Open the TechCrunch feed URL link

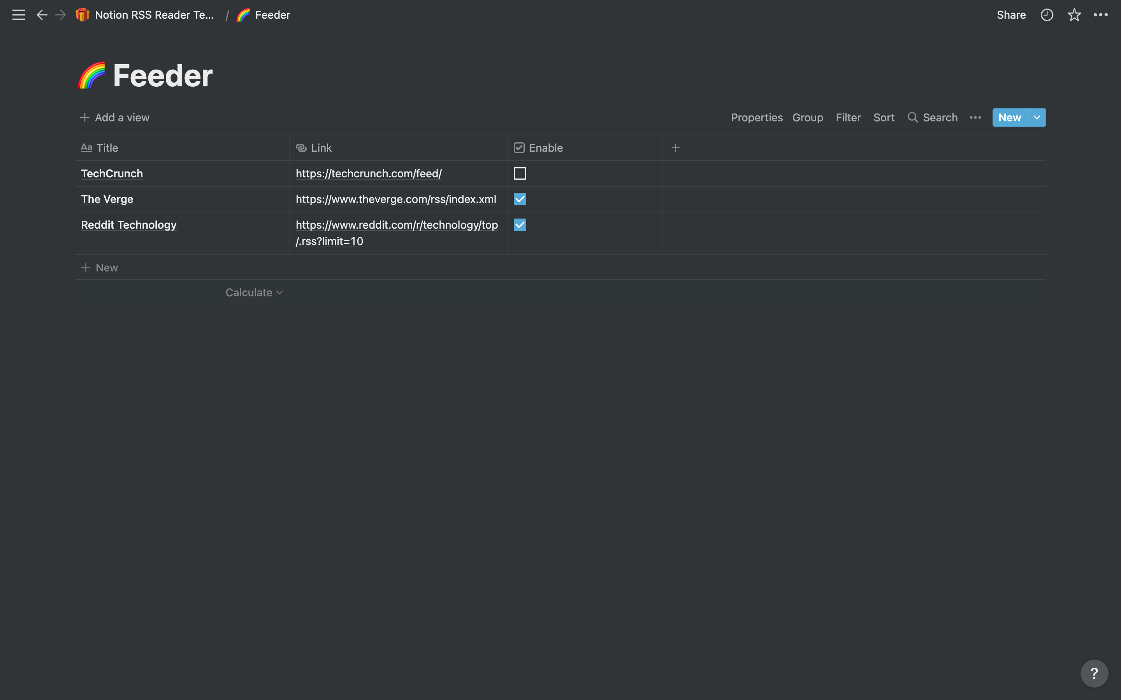pyautogui.click(x=368, y=173)
